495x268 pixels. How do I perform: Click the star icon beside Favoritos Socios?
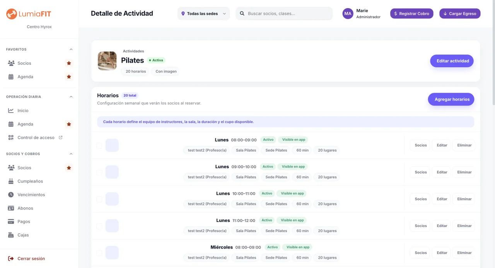(x=69, y=63)
